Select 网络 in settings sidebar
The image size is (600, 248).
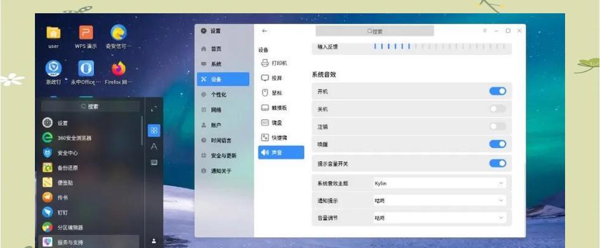click(223, 110)
